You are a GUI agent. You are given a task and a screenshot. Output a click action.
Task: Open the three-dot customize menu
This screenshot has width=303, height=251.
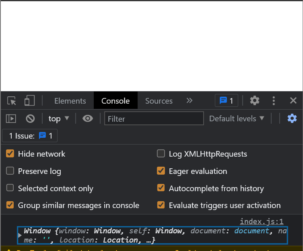(x=274, y=101)
